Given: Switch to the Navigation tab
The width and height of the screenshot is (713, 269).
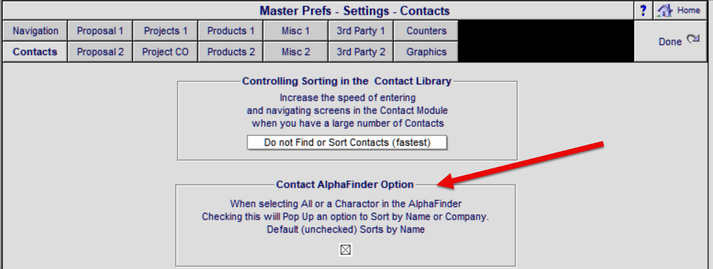Looking at the screenshot, I should [35, 31].
